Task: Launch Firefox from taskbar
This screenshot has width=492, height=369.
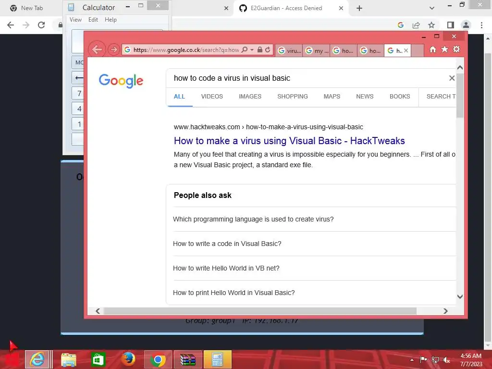Action: click(128, 359)
